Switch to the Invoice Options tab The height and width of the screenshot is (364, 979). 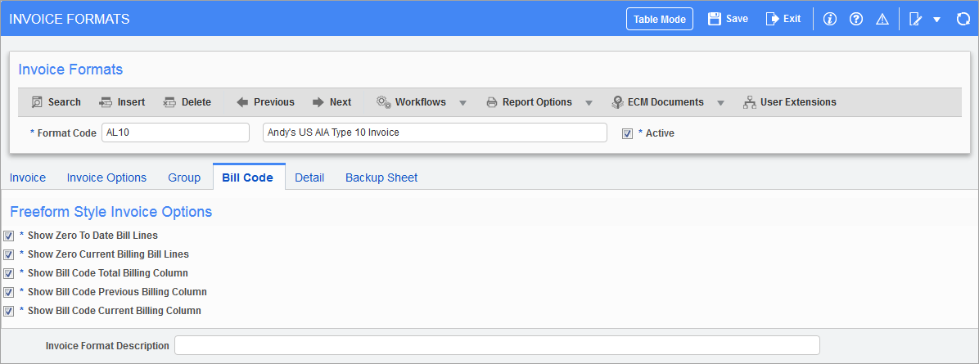(x=106, y=178)
